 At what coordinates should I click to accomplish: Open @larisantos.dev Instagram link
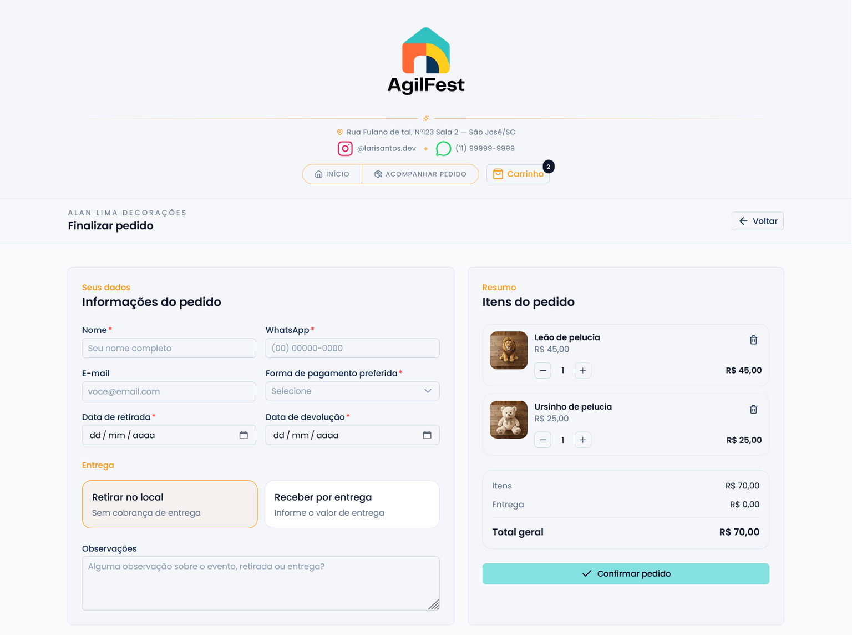point(386,148)
